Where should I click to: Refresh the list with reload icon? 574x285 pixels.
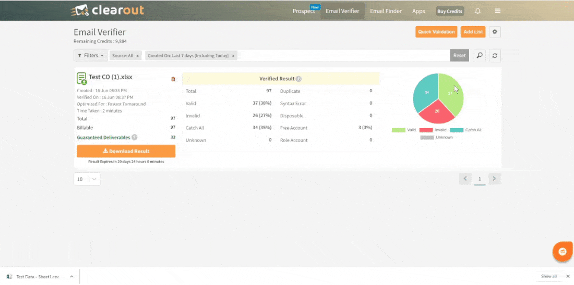pyautogui.click(x=495, y=55)
